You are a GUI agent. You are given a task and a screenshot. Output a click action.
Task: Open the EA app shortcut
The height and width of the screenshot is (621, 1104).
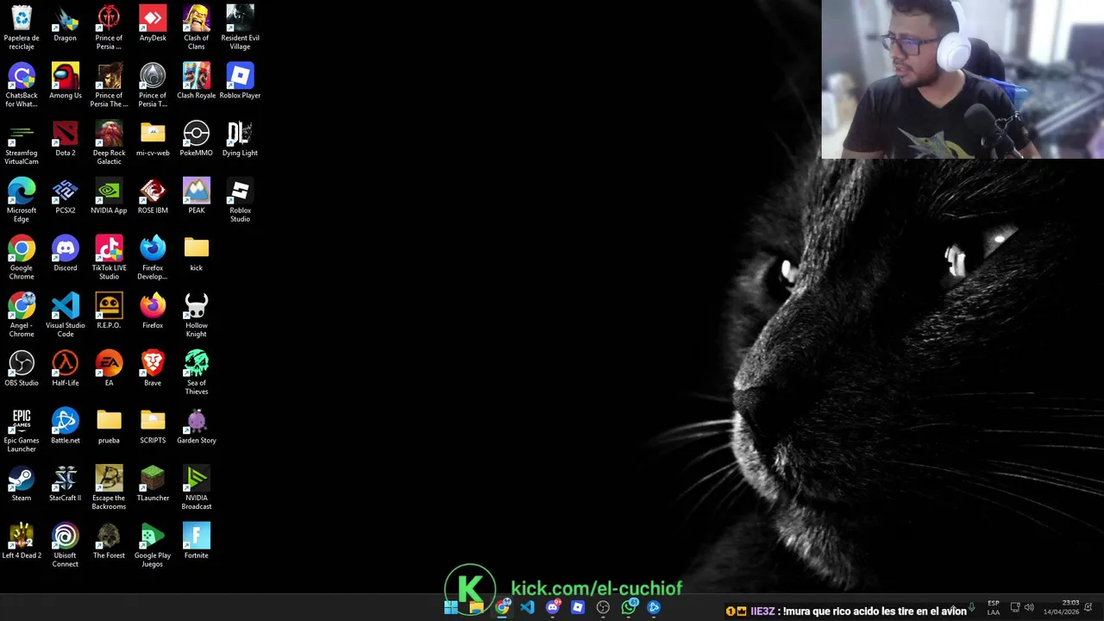(x=109, y=368)
